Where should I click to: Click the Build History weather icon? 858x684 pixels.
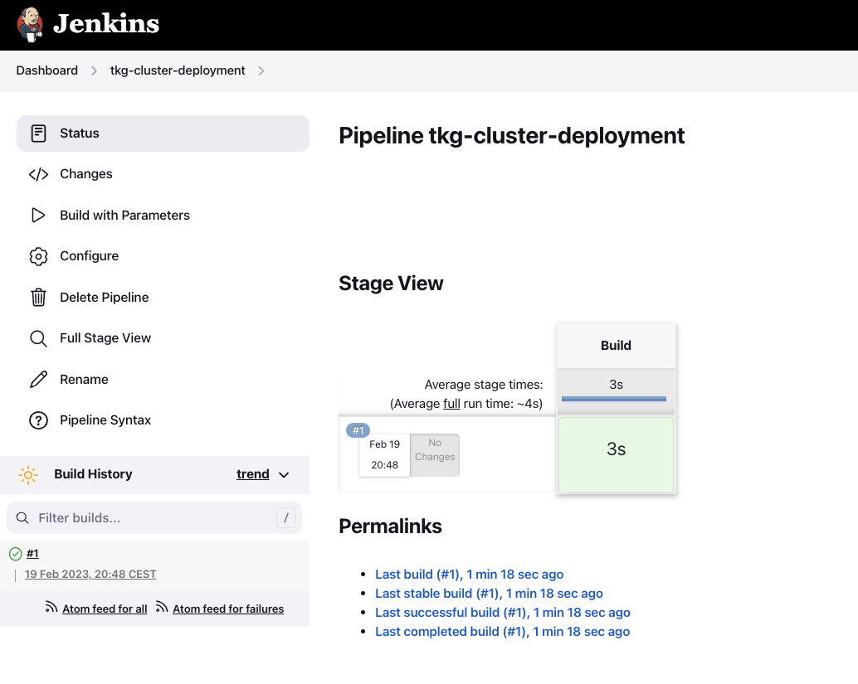click(x=27, y=473)
